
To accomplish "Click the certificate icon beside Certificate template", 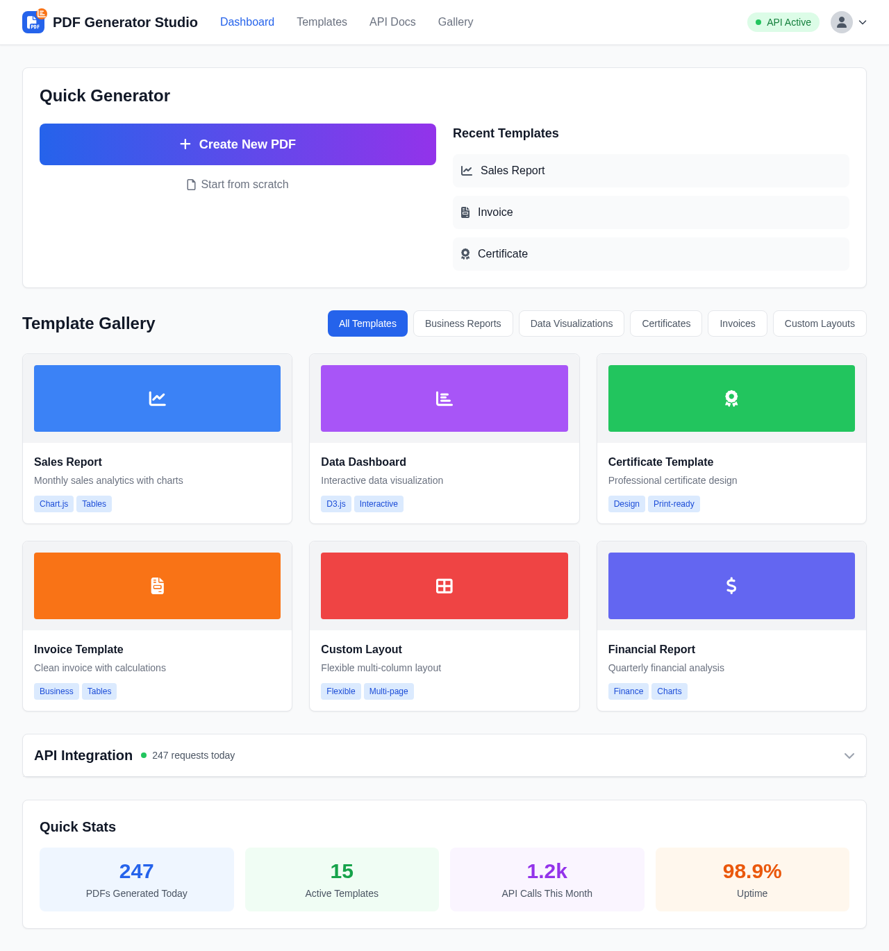I will click(x=465, y=253).
